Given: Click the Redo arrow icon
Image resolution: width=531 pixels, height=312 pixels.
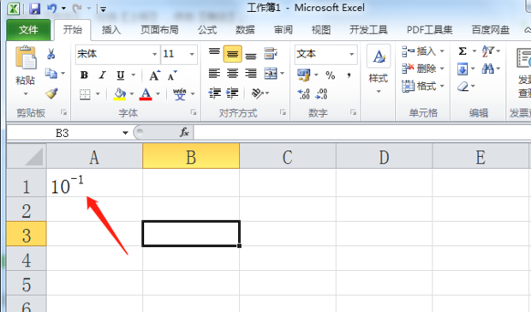Looking at the screenshot, I should click(77, 8).
